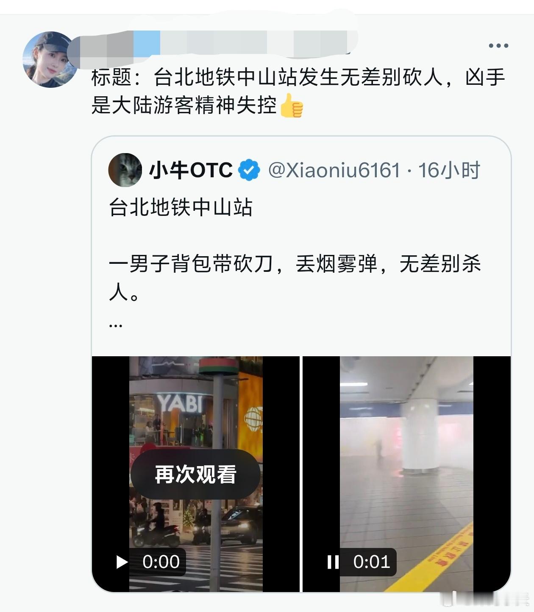This screenshot has width=534, height=612.
Task: Open quoted tweet text 台北地铁中山站
Action: click(181, 208)
